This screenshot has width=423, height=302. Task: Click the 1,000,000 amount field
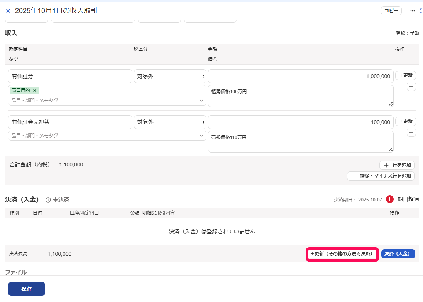point(301,76)
